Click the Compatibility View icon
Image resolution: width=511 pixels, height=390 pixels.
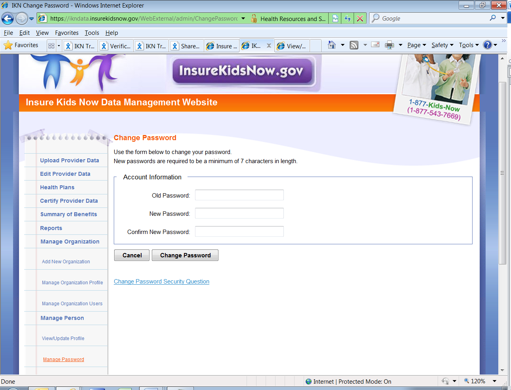335,19
